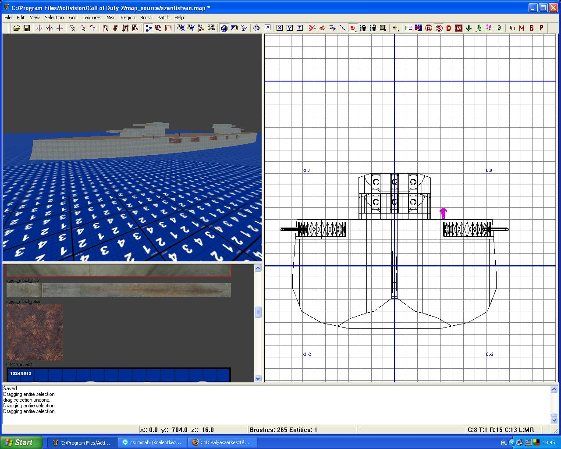Screen dimensions: 561x449
Task: Click the green down arrow icon
Action: (469, 28)
